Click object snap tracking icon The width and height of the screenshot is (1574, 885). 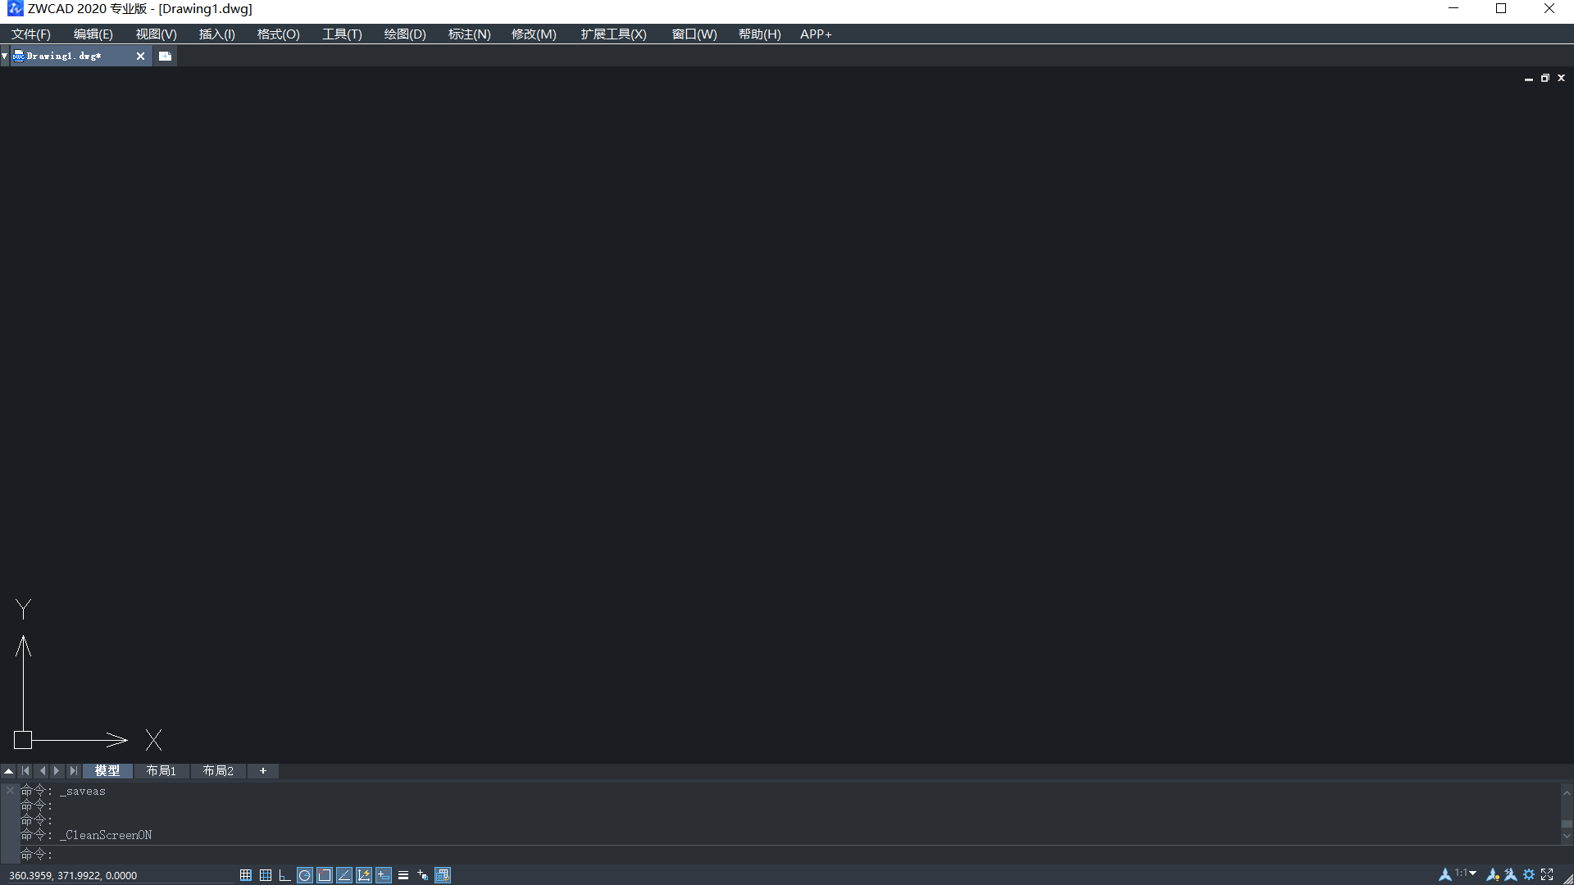(x=344, y=875)
